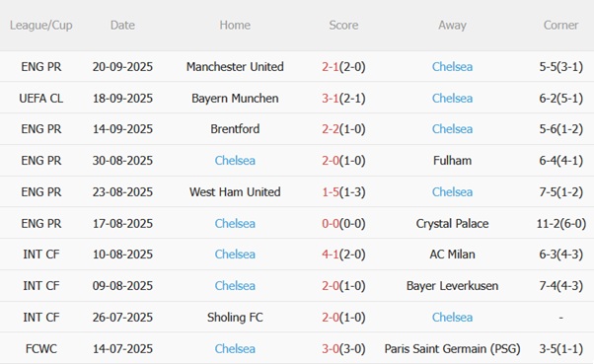Click the Corner column header
Screen dimensions: 594x364
[561, 25]
